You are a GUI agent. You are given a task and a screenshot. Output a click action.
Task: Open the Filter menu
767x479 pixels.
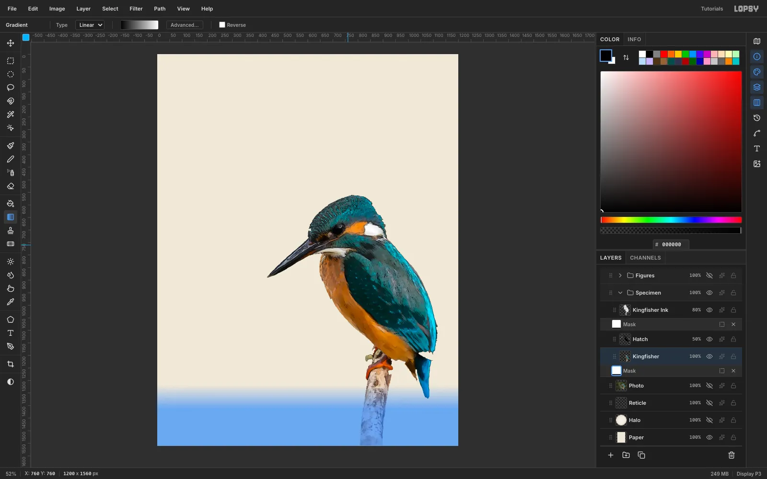(x=136, y=9)
